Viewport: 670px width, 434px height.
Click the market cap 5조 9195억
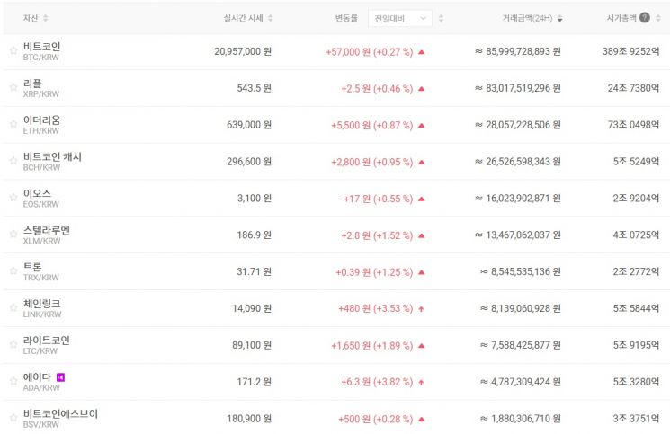[636, 345]
